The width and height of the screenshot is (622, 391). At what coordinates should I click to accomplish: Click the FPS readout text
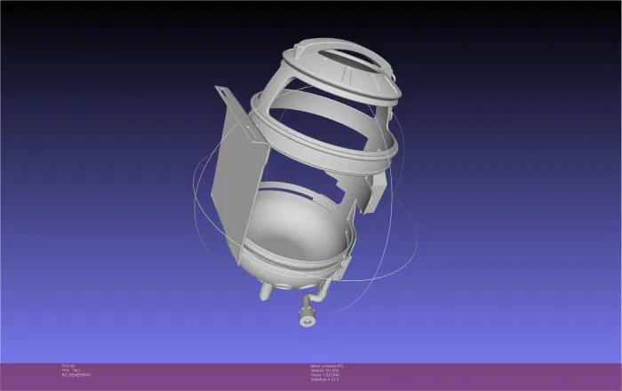point(69,371)
